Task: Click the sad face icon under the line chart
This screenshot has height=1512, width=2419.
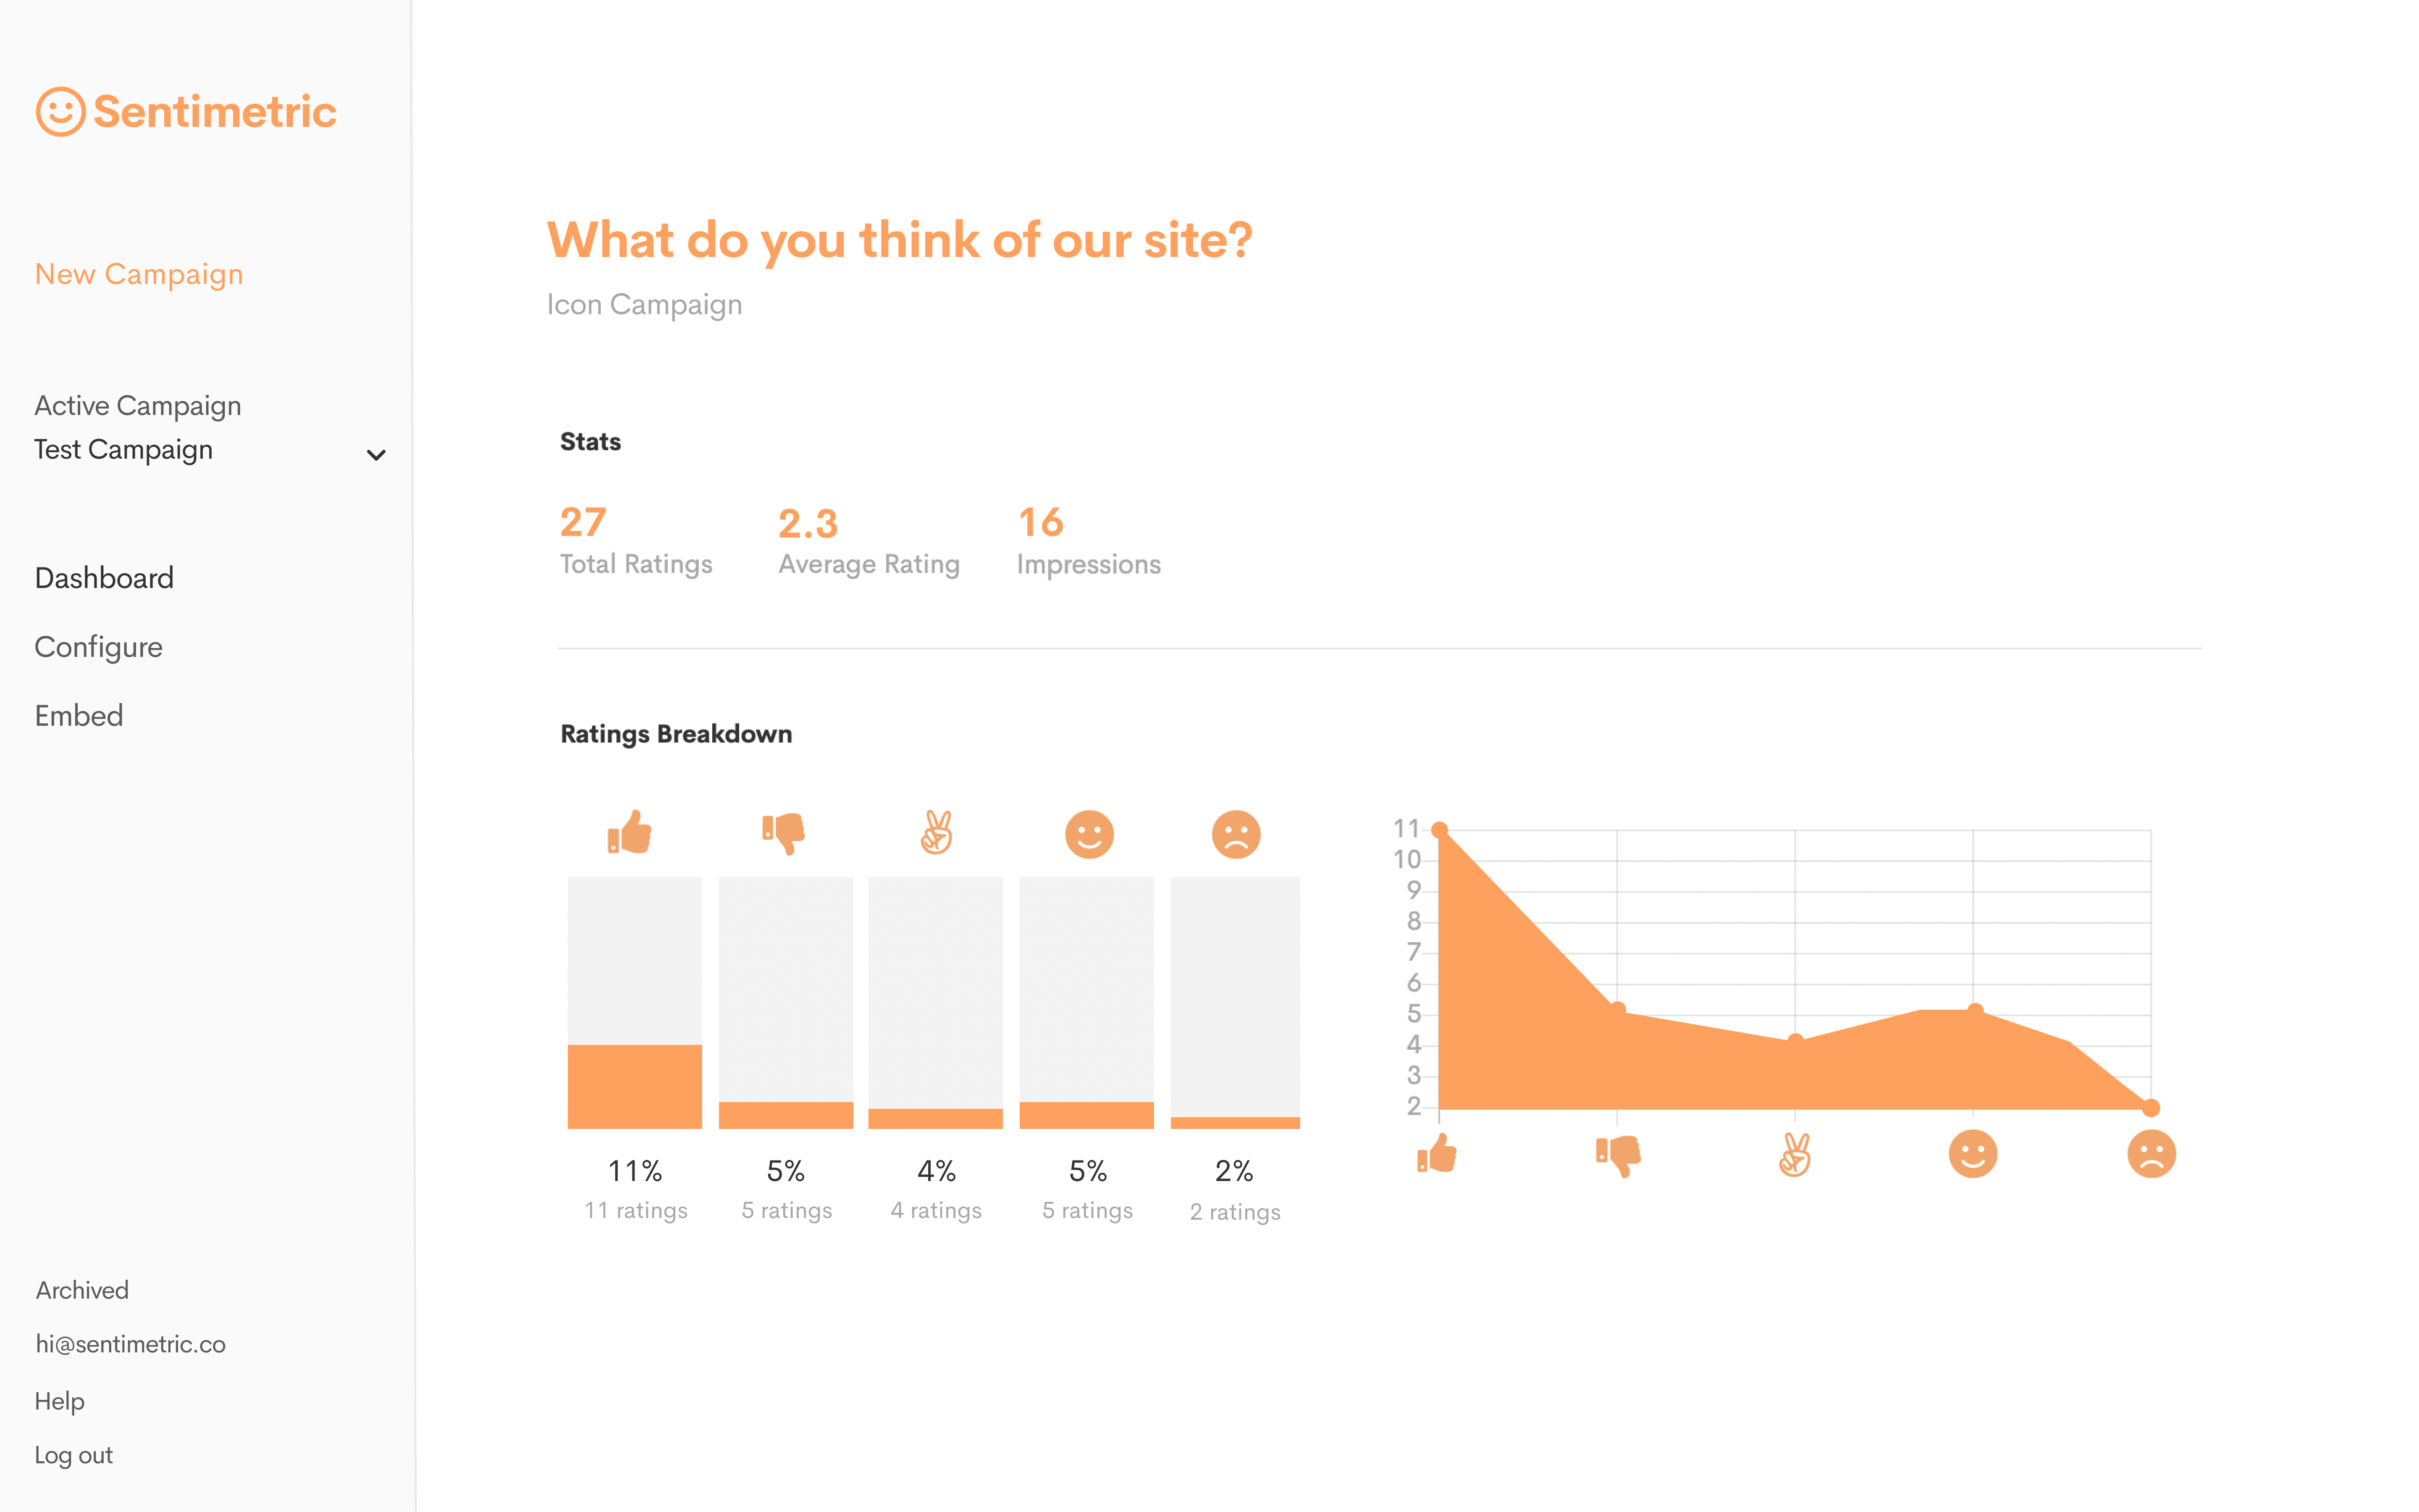Action: [2151, 1154]
